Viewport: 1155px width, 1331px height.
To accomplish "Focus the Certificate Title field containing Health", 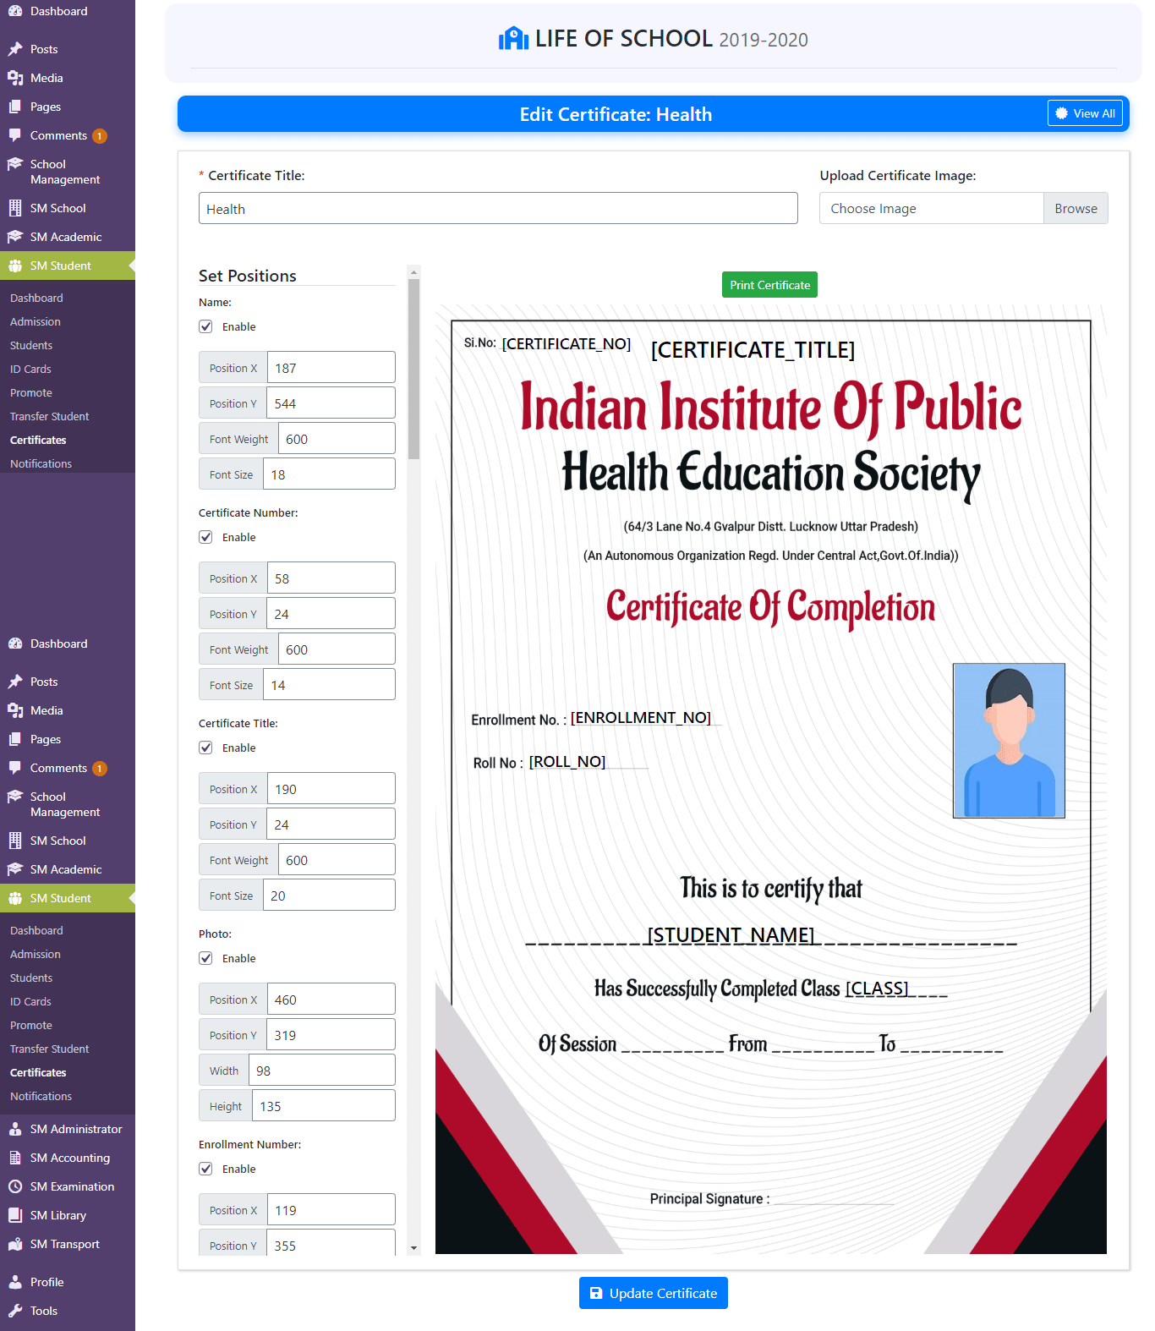I will pos(498,208).
